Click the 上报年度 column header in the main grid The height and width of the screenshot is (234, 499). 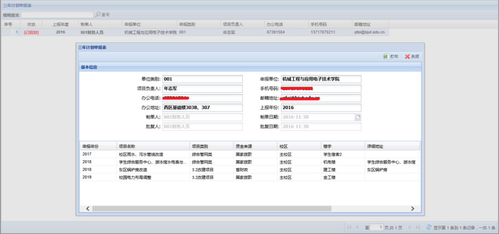click(x=61, y=24)
